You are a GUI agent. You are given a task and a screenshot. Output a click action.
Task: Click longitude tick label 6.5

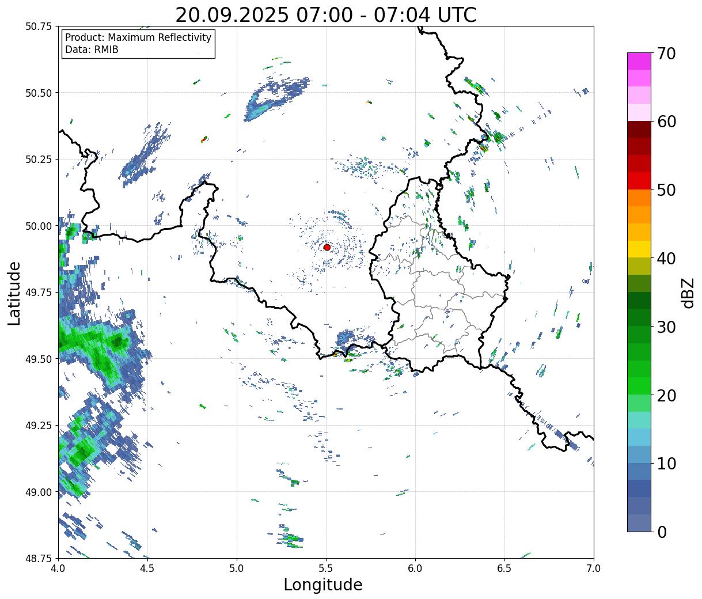coord(504,568)
